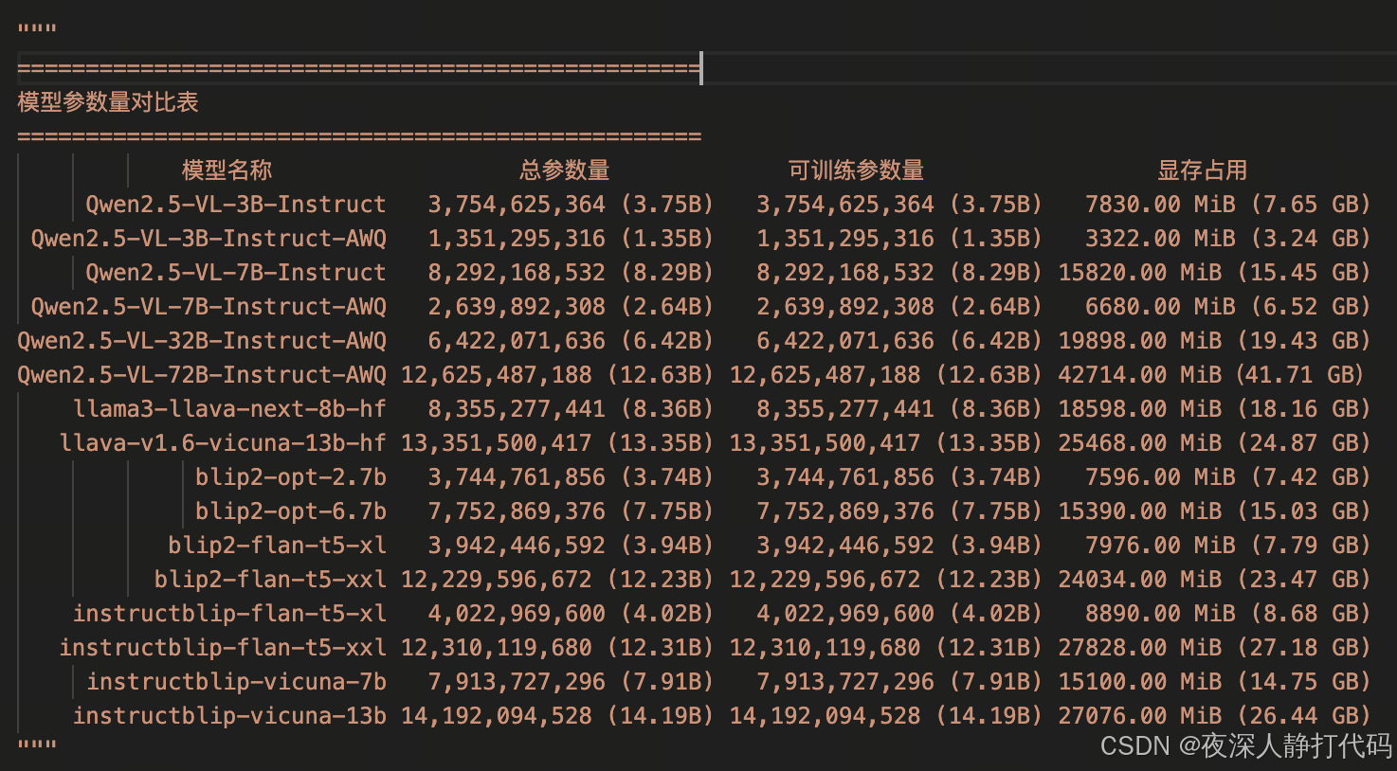
Task: Click trainable params 3,942,446,592 (3.94B) in 可训练参数量 column
Action: click(899, 546)
